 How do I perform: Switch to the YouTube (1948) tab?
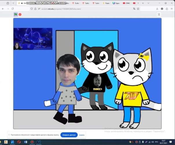126,3
